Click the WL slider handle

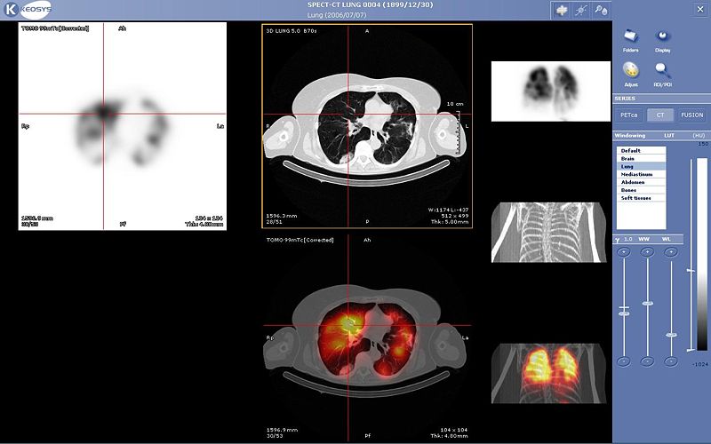coord(671,335)
